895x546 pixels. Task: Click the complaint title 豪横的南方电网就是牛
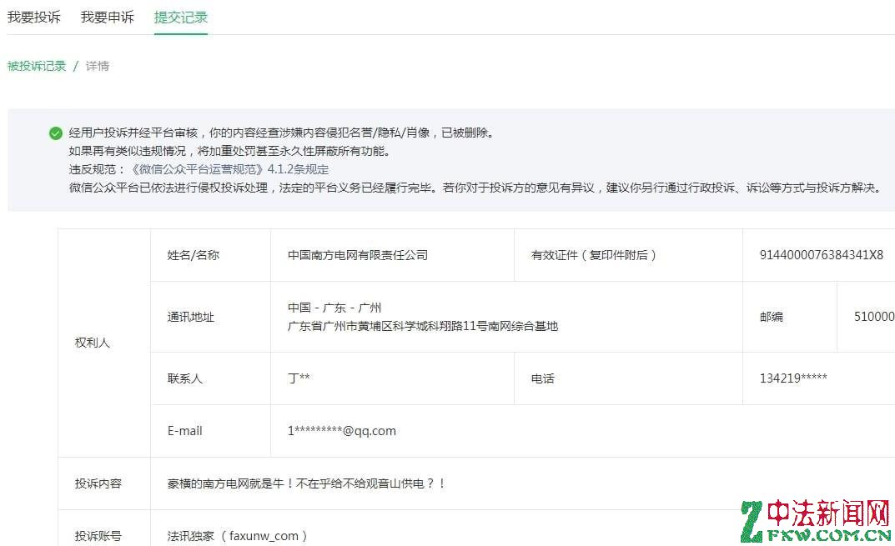click(x=306, y=483)
